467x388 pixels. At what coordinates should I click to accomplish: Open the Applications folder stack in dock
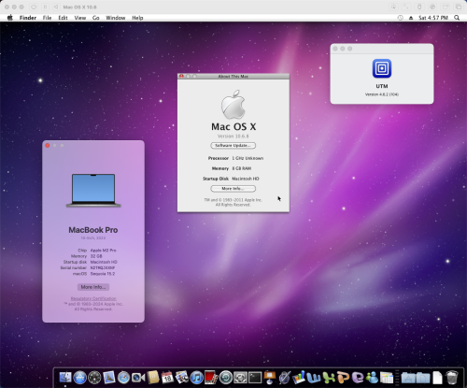408,378
